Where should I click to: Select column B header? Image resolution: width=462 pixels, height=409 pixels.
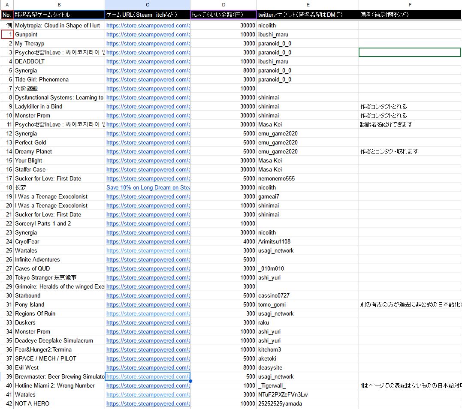click(x=59, y=5)
